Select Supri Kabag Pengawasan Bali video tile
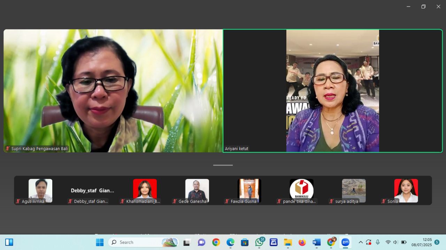 click(113, 91)
